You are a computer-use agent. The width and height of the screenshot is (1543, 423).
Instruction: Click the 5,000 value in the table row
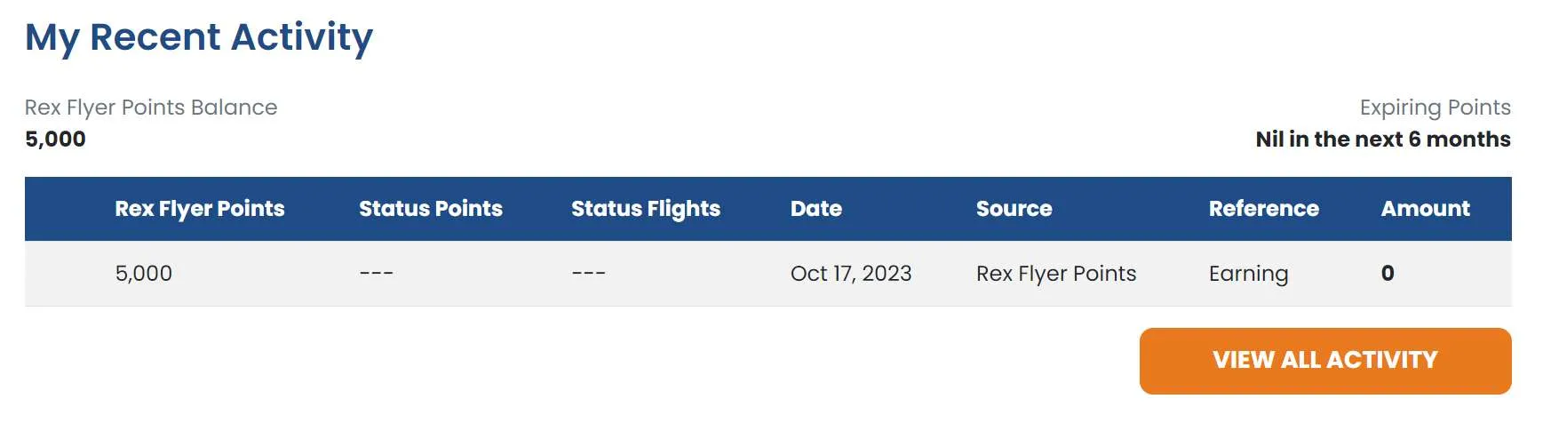point(144,274)
